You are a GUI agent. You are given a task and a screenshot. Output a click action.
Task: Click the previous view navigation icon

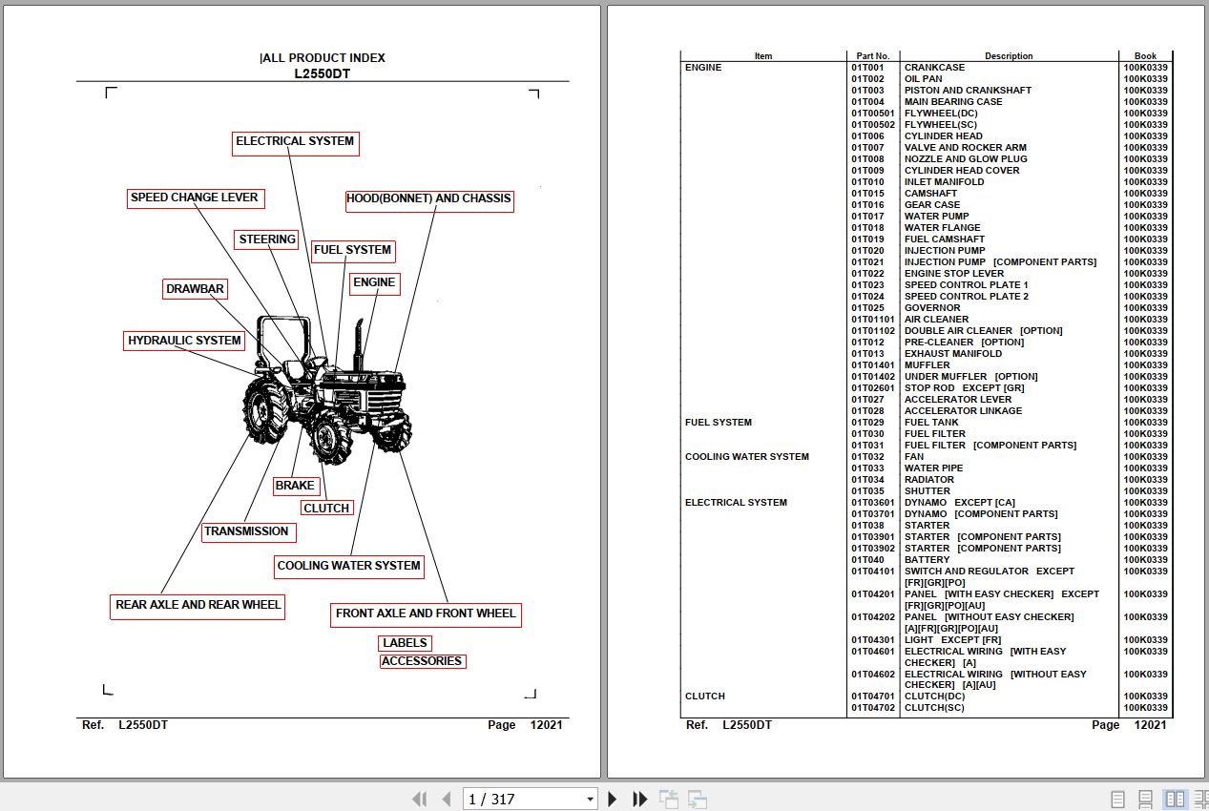click(669, 800)
